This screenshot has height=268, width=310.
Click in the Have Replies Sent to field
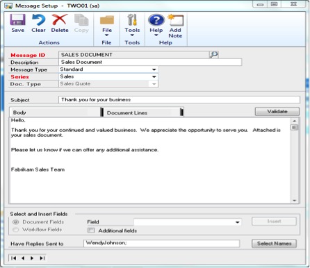point(161,243)
